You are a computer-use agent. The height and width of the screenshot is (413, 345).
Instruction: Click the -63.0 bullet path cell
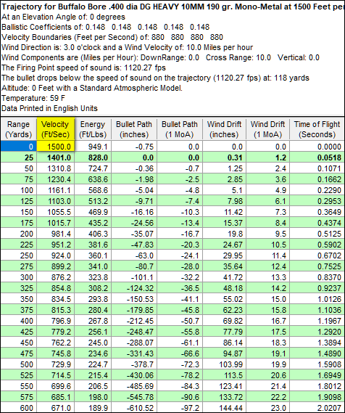pyautogui.click(x=134, y=255)
